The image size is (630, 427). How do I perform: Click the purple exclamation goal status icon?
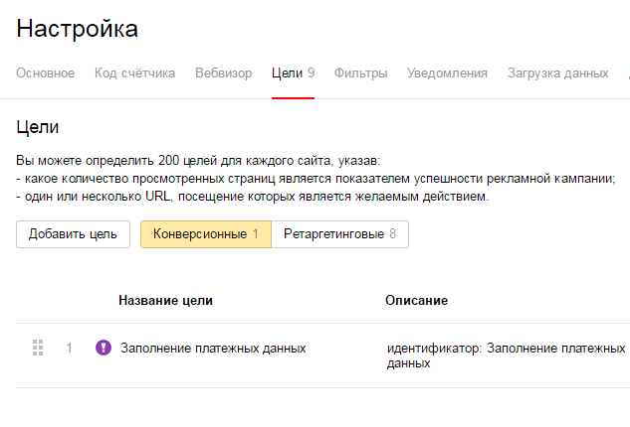(x=103, y=348)
